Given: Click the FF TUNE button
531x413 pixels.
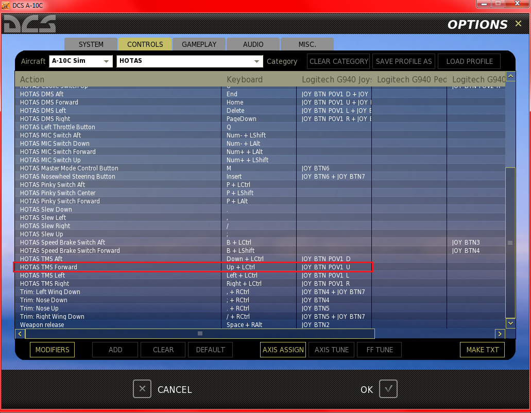Looking at the screenshot, I should pyautogui.click(x=379, y=350).
